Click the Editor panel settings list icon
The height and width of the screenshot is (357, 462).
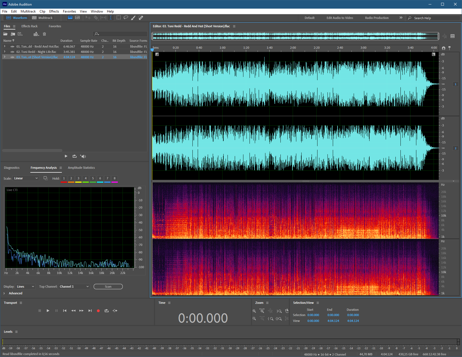click(453, 36)
